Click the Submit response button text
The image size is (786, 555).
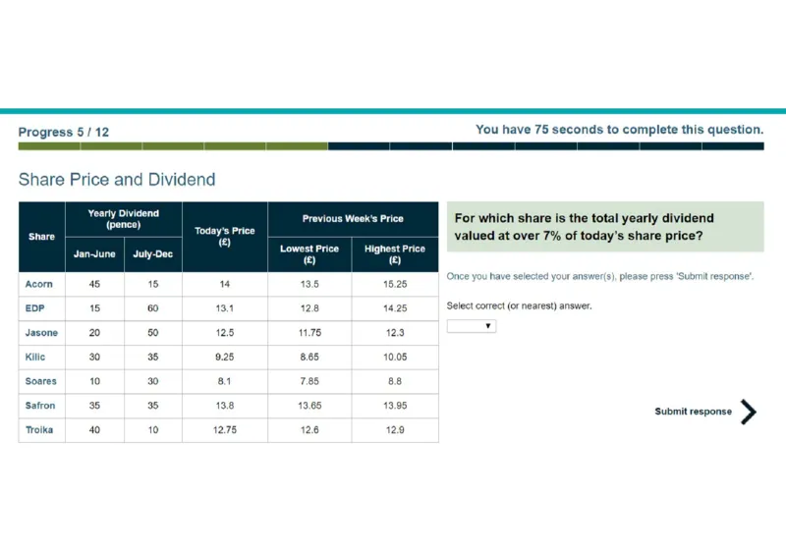click(693, 412)
